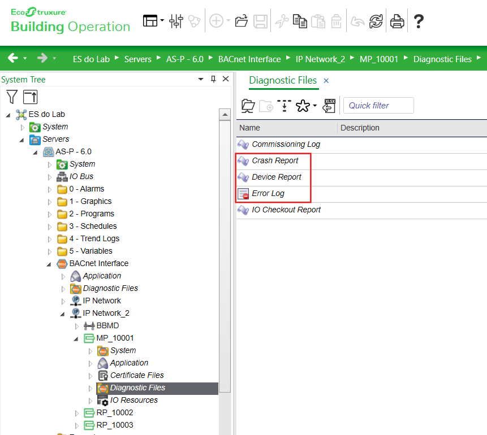Click the System Tree filter funnel icon
The height and width of the screenshot is (435, 487).
click(x=12, y=97)
